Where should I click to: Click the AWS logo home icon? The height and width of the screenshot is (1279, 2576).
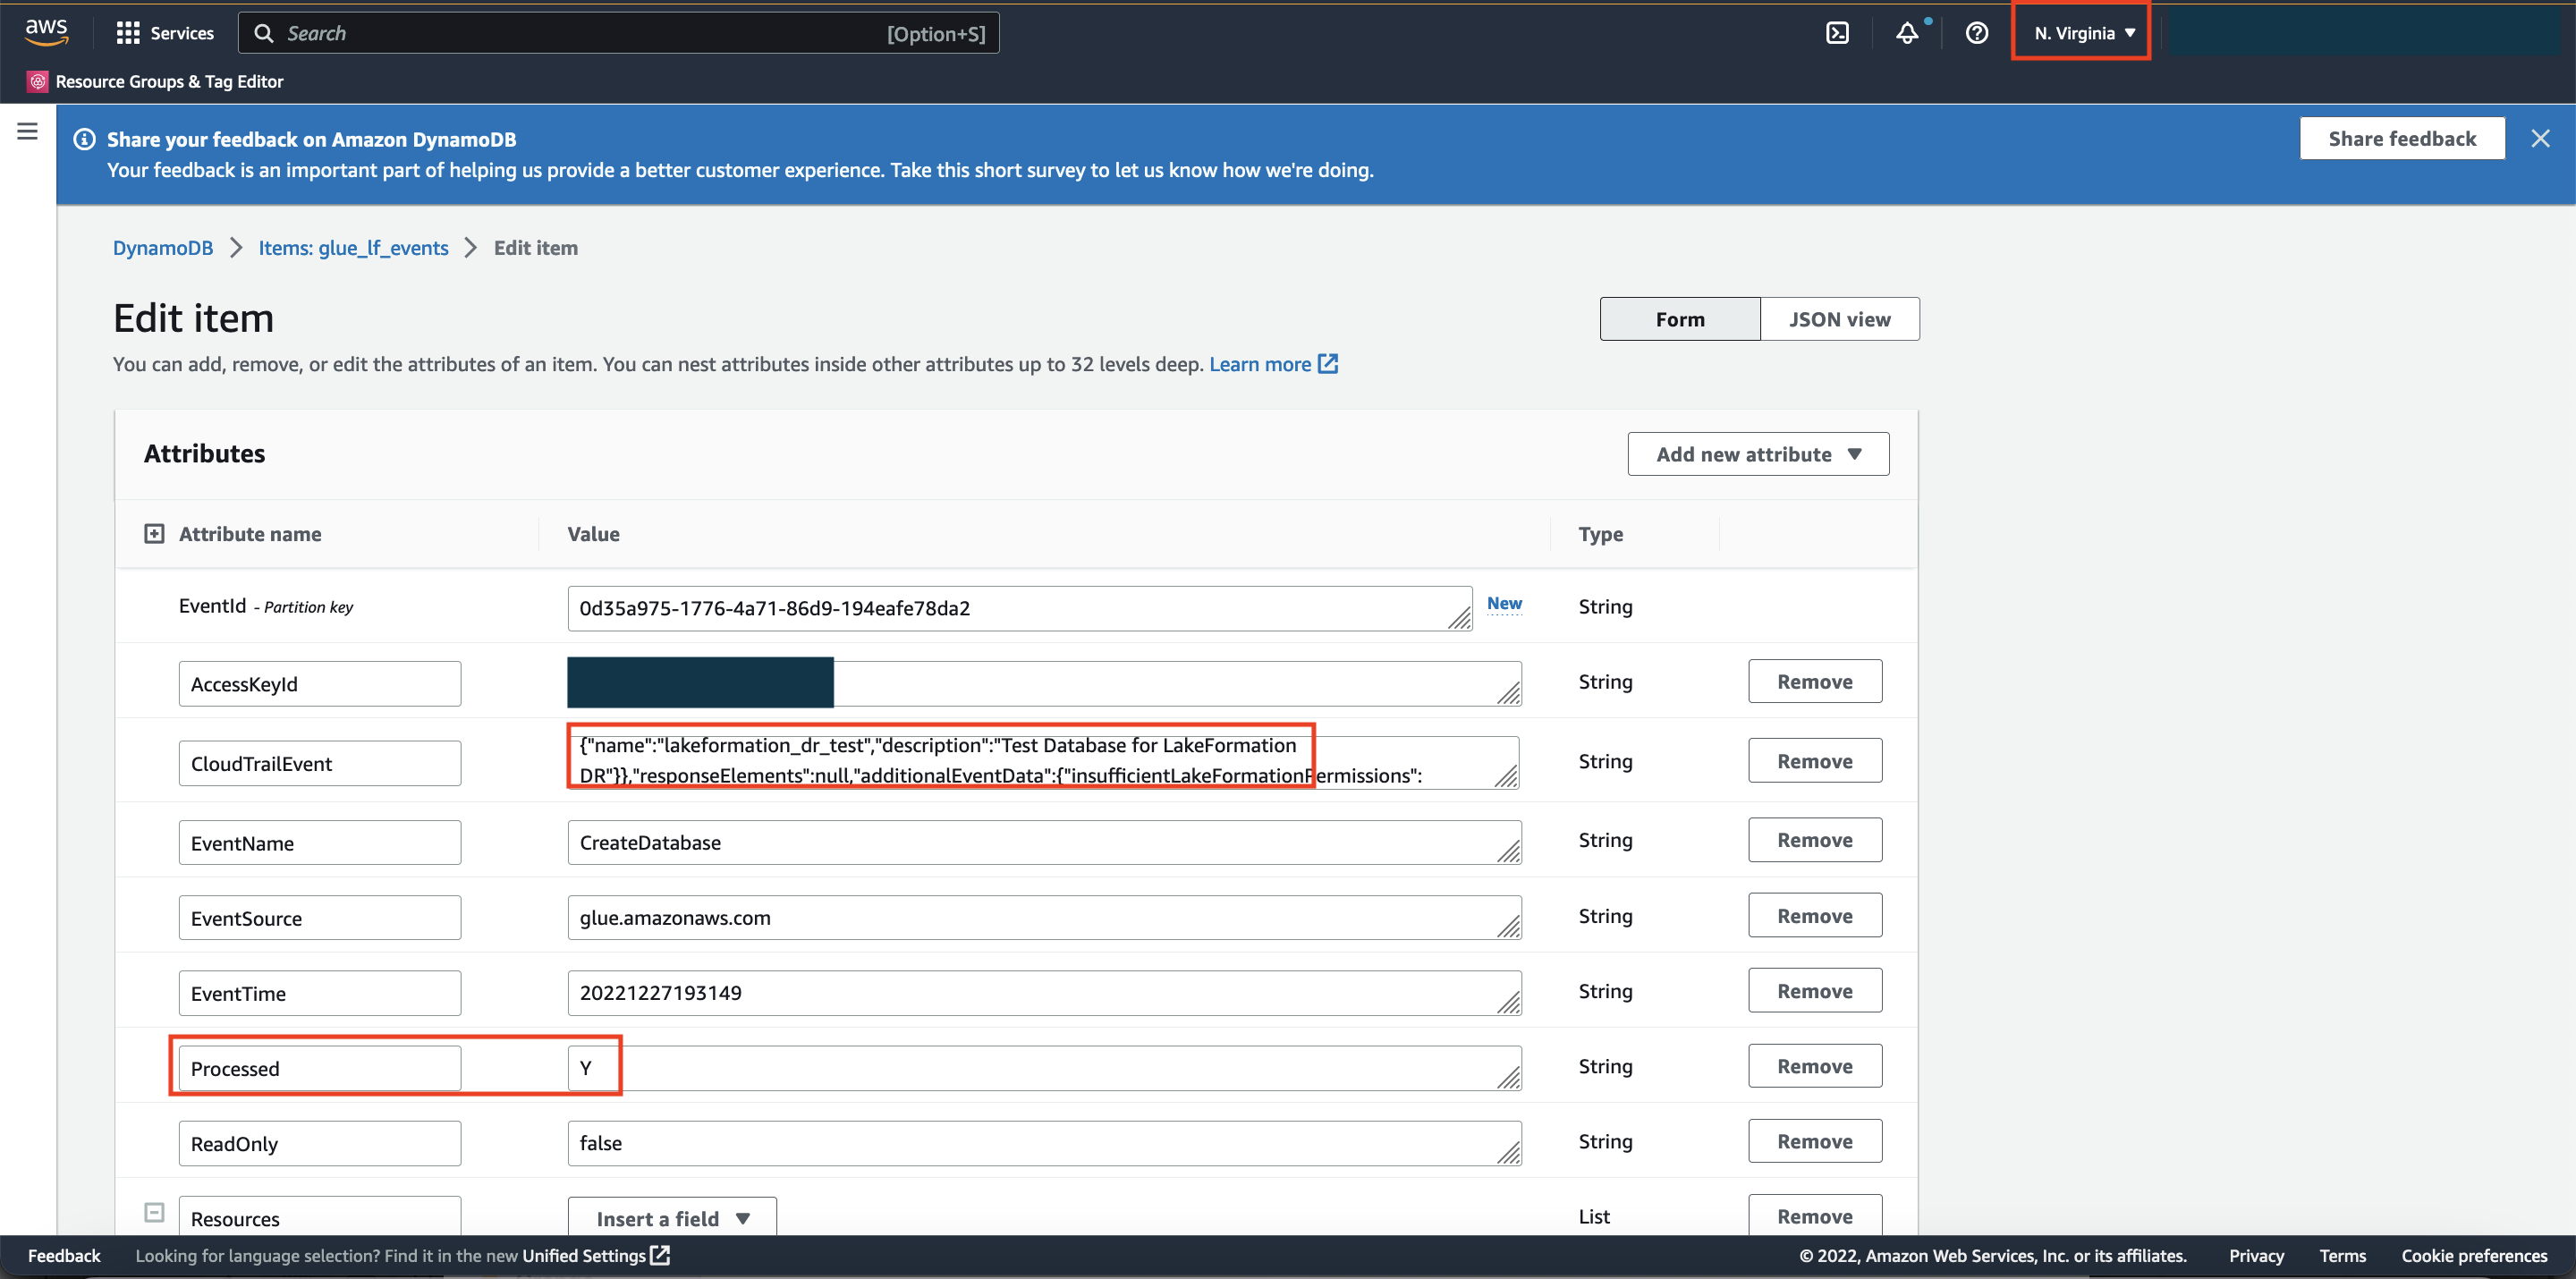pyautogui.click(x=46, y=32)
